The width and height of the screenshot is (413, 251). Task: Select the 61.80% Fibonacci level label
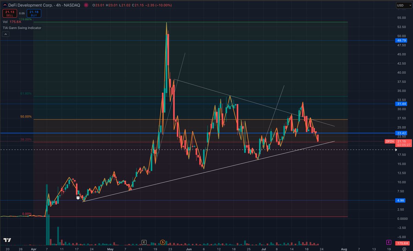(27, 93)
